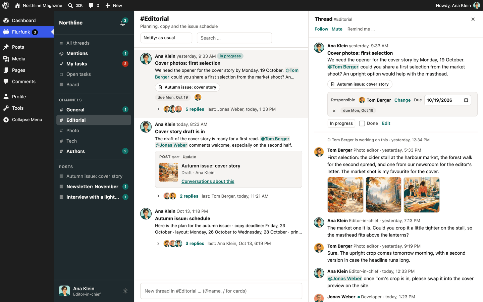Open the 'Notify: as usual' dropdown
The width and height of the screenshot is (483, 302).
tap(166, 38)
